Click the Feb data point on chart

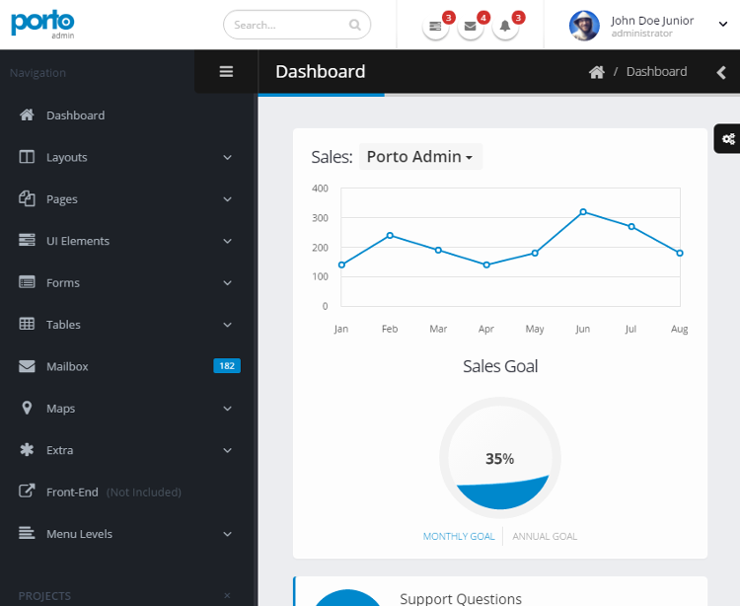[x=390, y=236]
